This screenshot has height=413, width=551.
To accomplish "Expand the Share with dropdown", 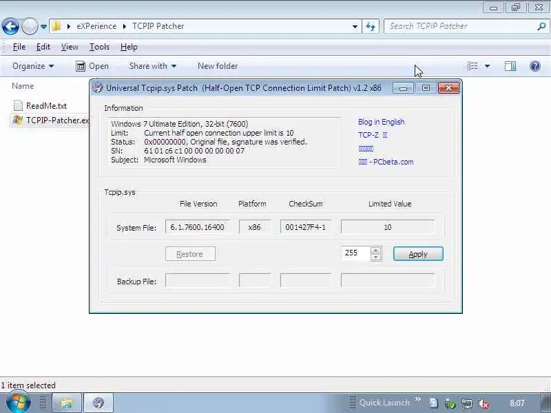I will [x=152, y=66].
